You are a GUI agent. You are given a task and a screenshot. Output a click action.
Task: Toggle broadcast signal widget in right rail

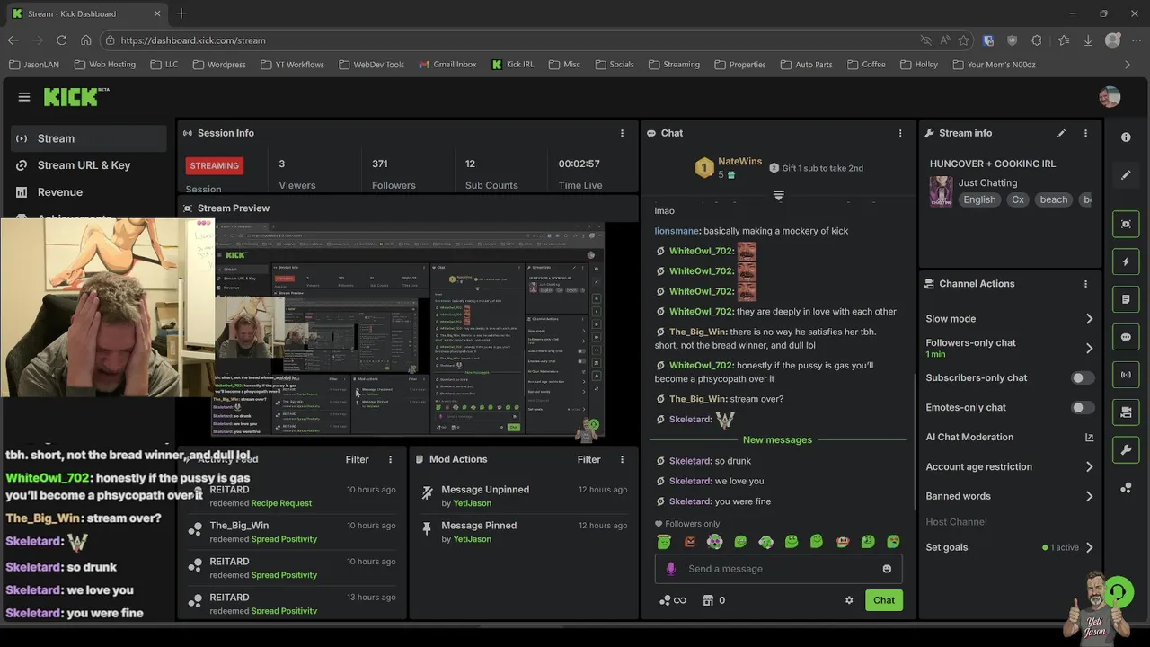coord(1126,375)
